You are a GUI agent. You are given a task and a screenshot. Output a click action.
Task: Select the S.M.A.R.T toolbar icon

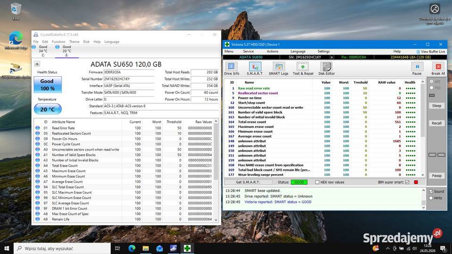point(255,69)
